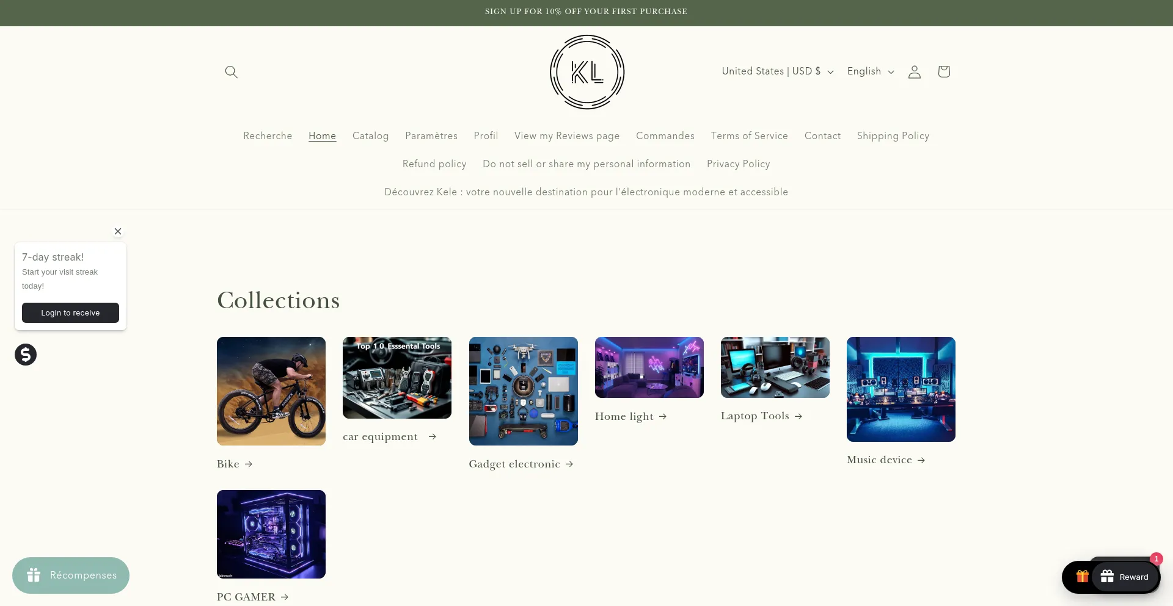Open the PC GAMER collection
Viewport: 1173px width, 606px height.
pos(252,596)
